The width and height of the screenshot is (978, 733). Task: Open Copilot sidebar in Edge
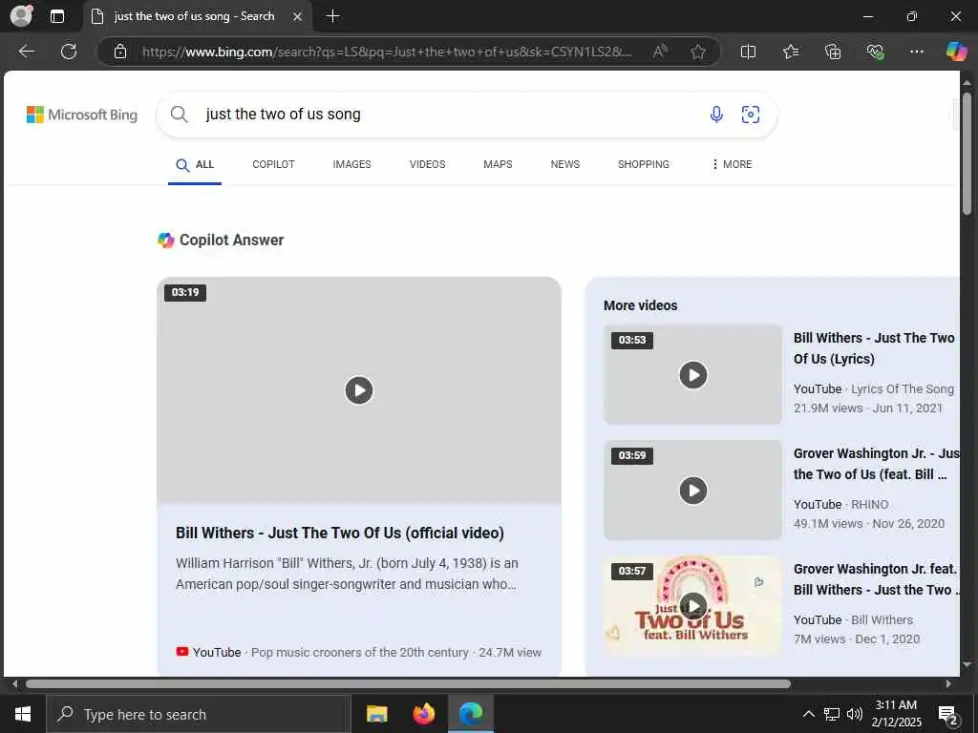tap(956, 52)
